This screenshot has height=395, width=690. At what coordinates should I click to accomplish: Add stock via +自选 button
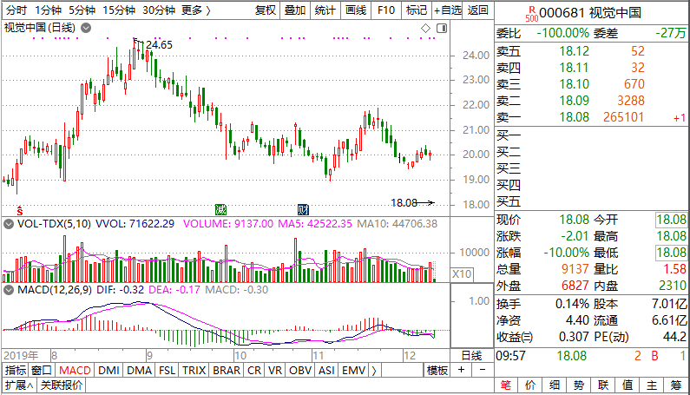click(x=446, y=10)
